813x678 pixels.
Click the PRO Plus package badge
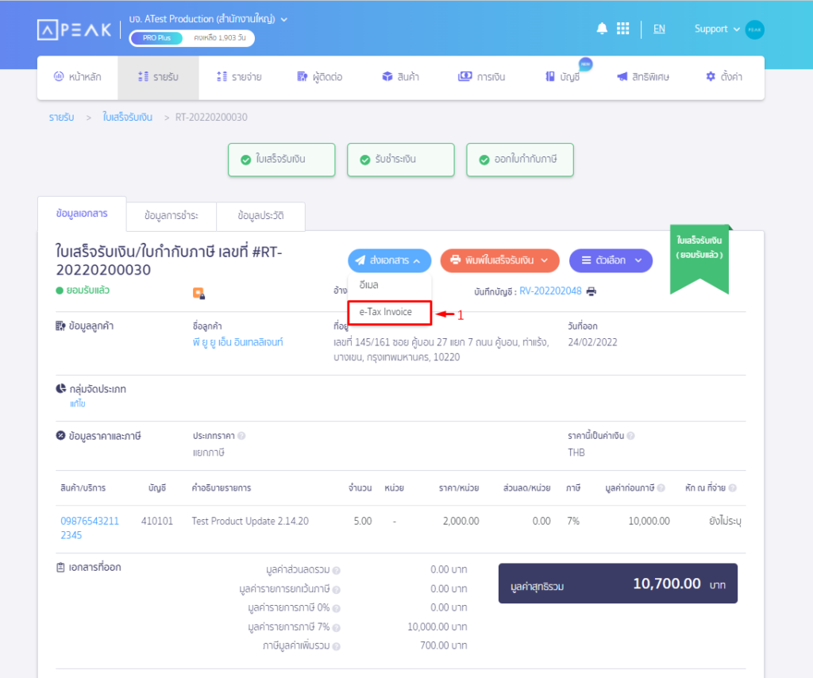tap(156, 38)
